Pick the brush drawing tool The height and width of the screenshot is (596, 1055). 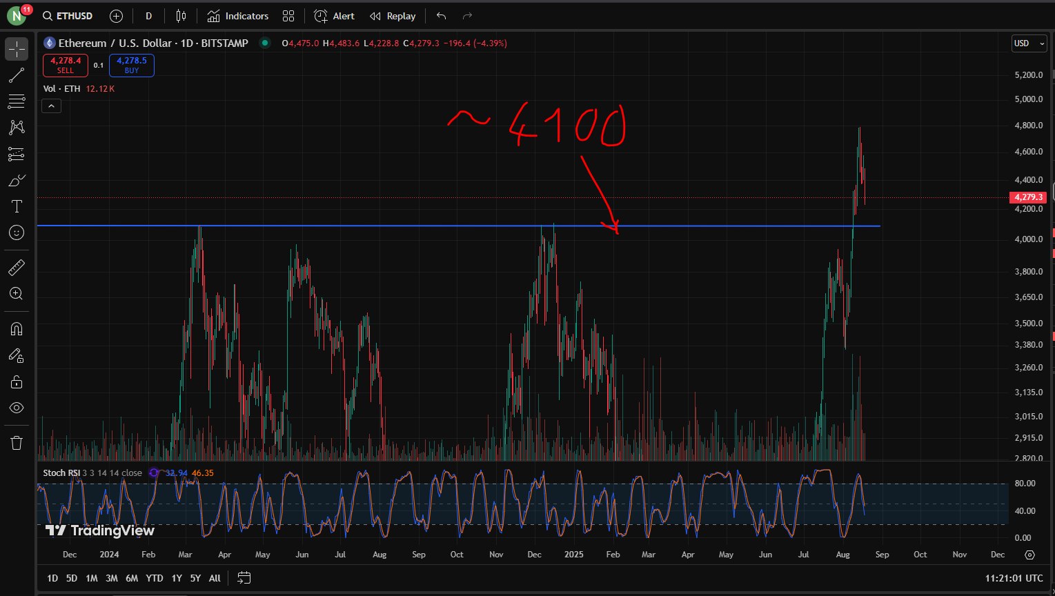[x=17, y=180]
